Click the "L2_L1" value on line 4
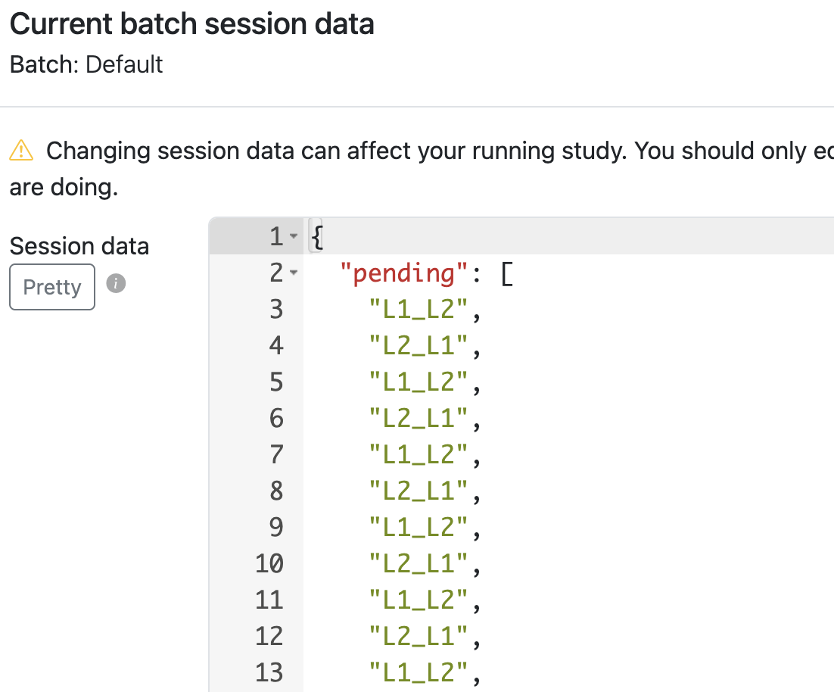Image resolution: width=834 pixels, height=692 pixels. click(x=420, y=346)
